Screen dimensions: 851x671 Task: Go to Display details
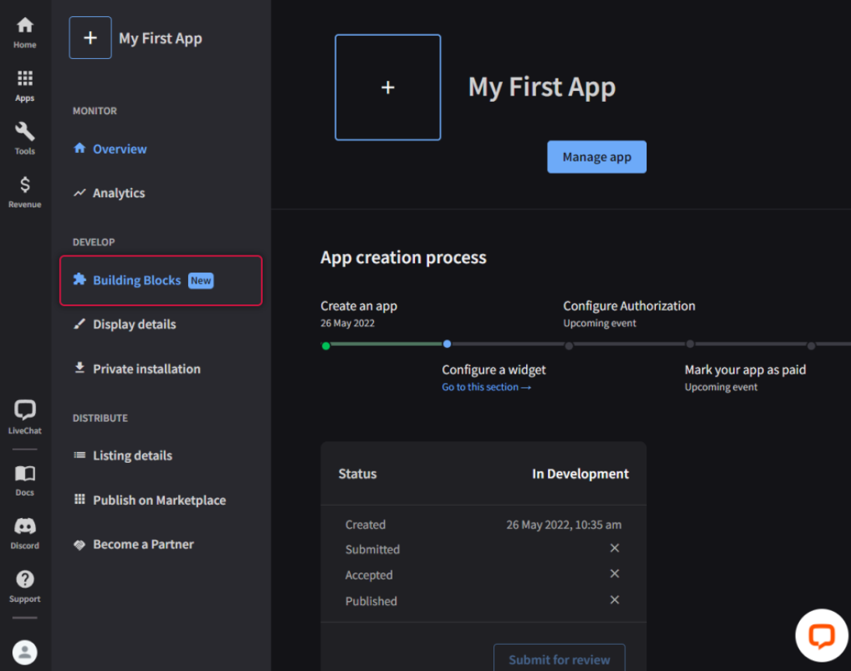tap(134, 325)
